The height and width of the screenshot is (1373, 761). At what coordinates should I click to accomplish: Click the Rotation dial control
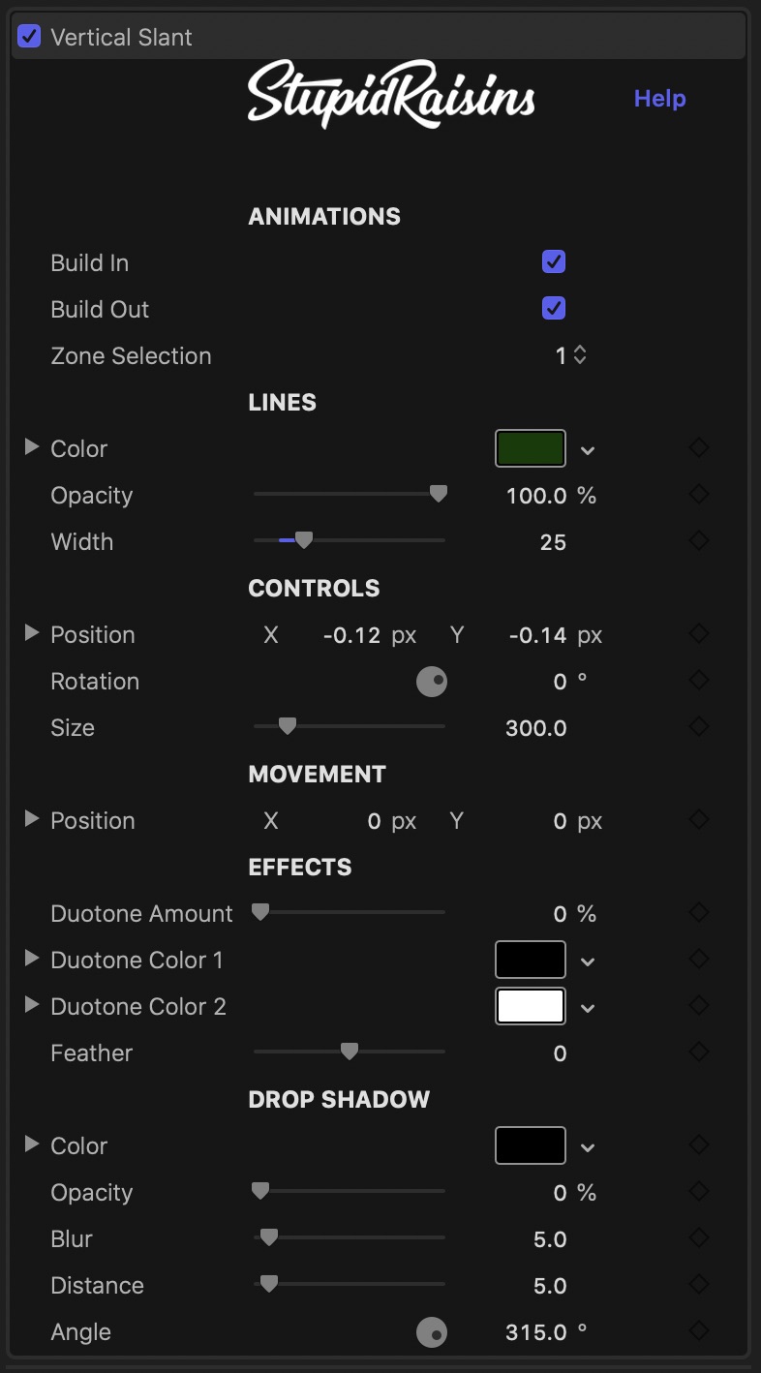click(x=432, y=682)
